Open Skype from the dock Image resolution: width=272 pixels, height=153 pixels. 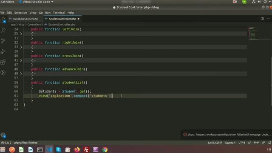(x=59, y=150)
